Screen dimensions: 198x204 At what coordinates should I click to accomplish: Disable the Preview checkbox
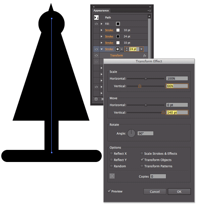pyautogui.click(x=109, y=191)
